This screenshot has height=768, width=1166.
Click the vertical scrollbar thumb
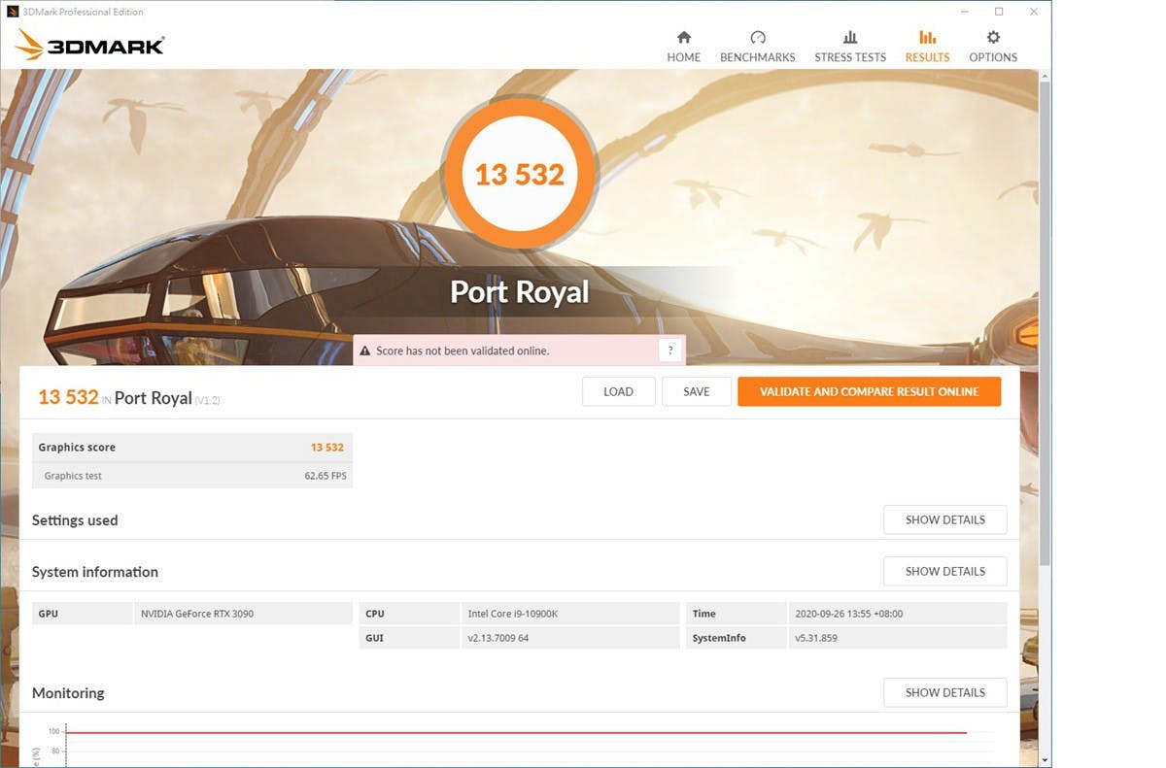[x=1045, y=322]
